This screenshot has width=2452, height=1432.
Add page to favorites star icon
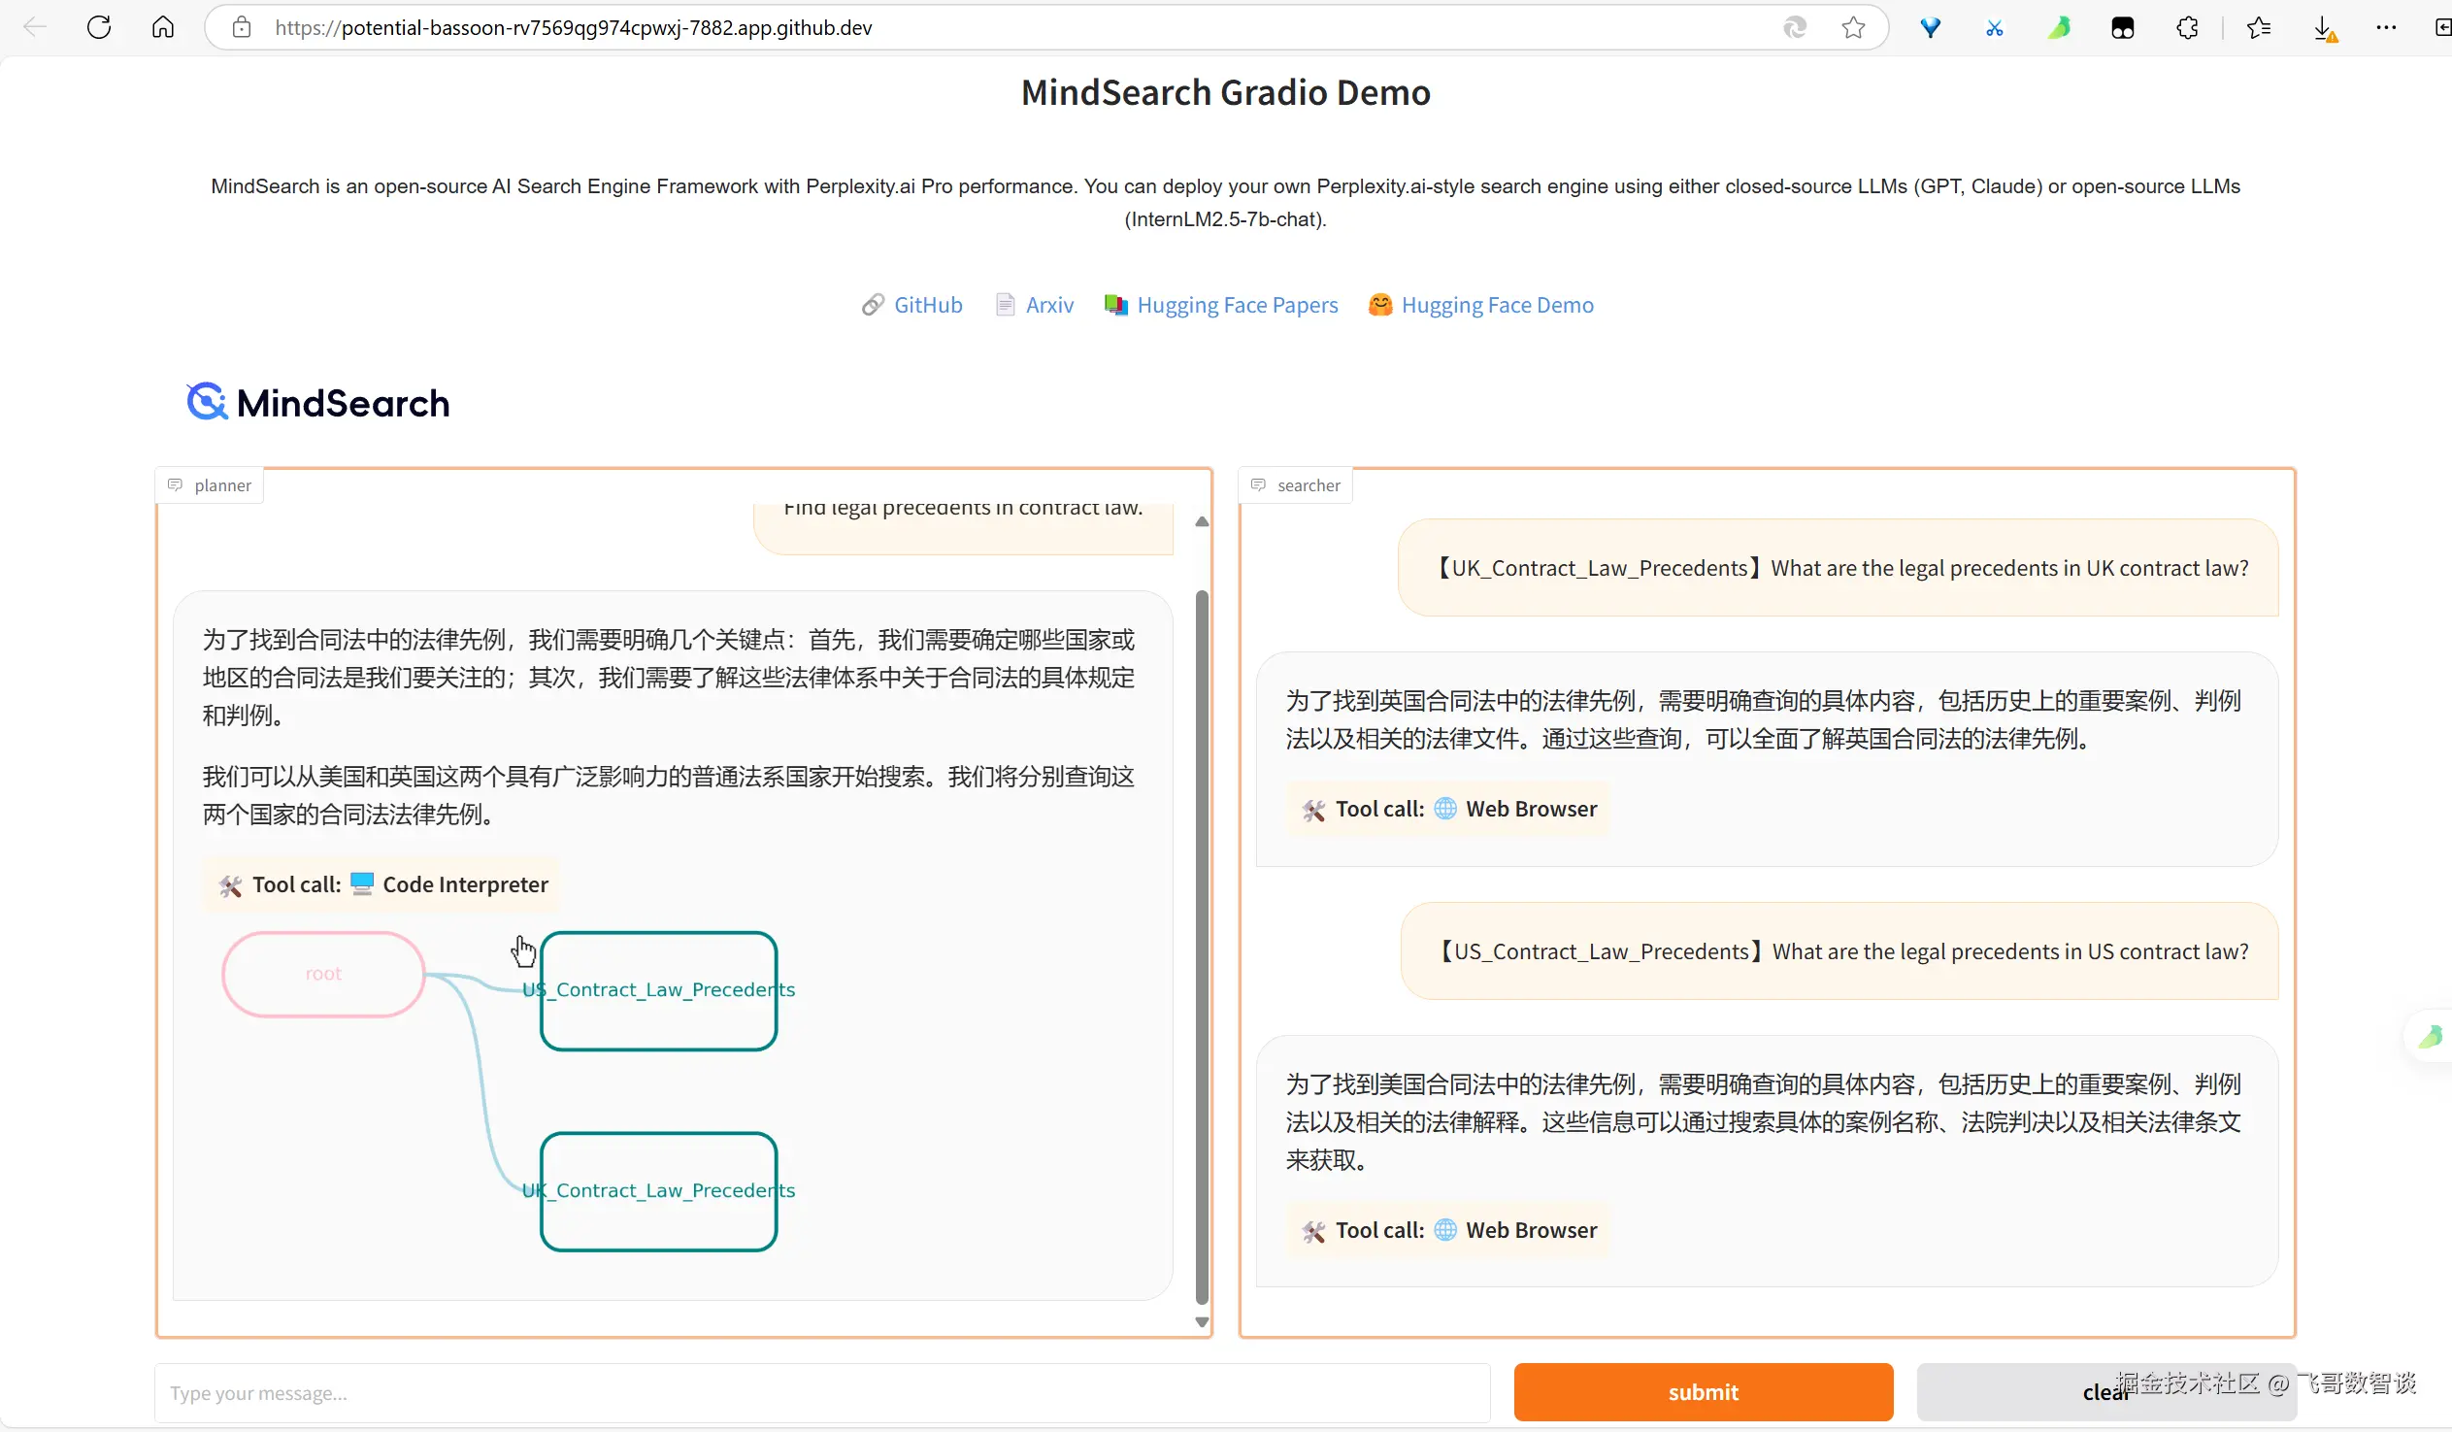coord(1854,27)
